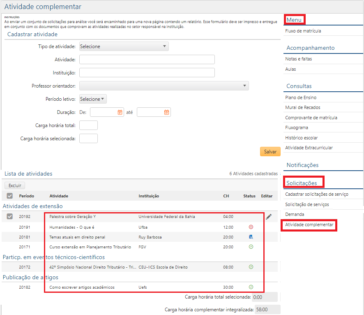Click the green check beside 'Como escrever artigos acadêmicos'
Image resolution: width=364 pixels, height=315 pixels.
[x=251, y=287]
